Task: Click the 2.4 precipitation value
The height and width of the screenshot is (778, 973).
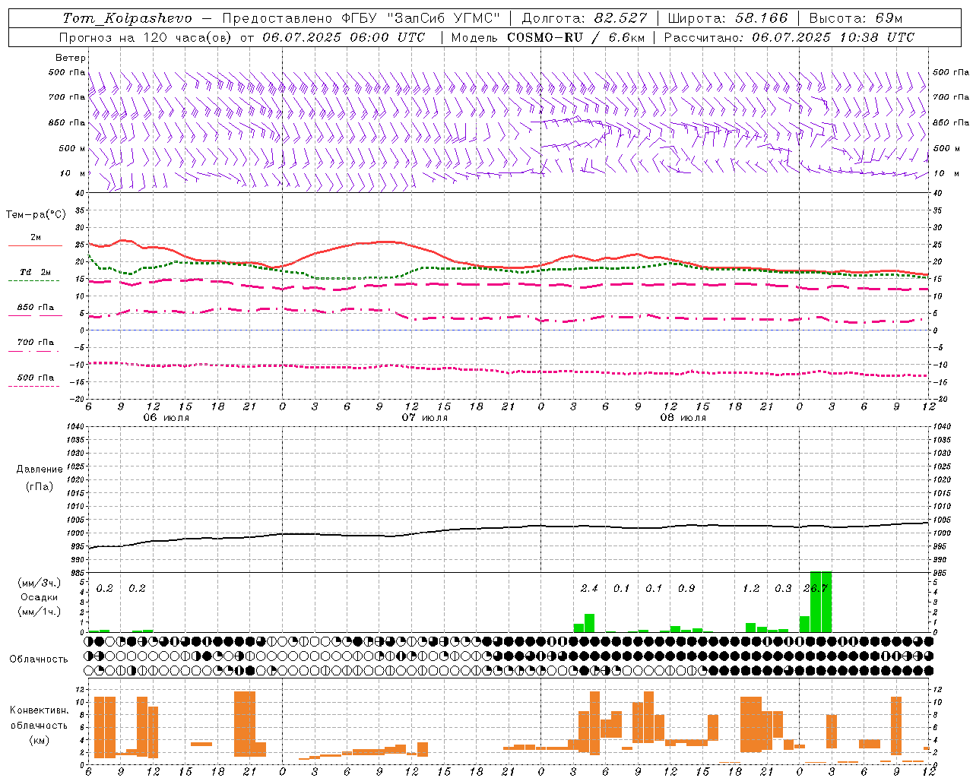Action: point(589,588)
